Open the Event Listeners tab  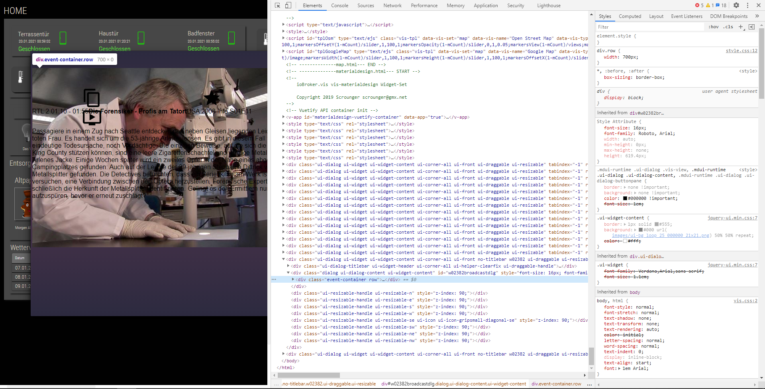click(687, 16)
